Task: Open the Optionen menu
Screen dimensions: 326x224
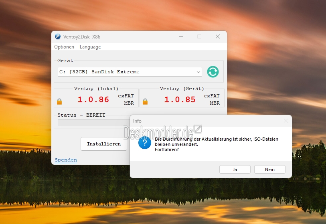Action: [64, 47]
